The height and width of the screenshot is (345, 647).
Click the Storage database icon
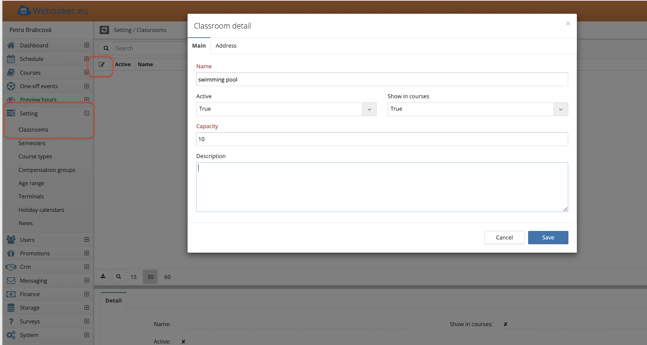(11, 308)
